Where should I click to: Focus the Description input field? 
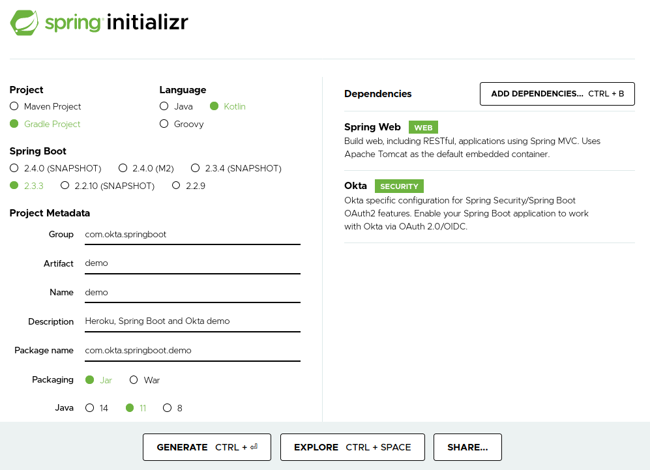tap(192, 321)
